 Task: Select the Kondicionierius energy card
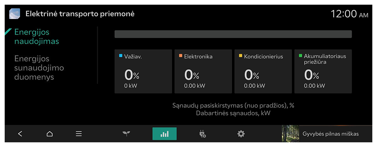[x=263, y=71]
